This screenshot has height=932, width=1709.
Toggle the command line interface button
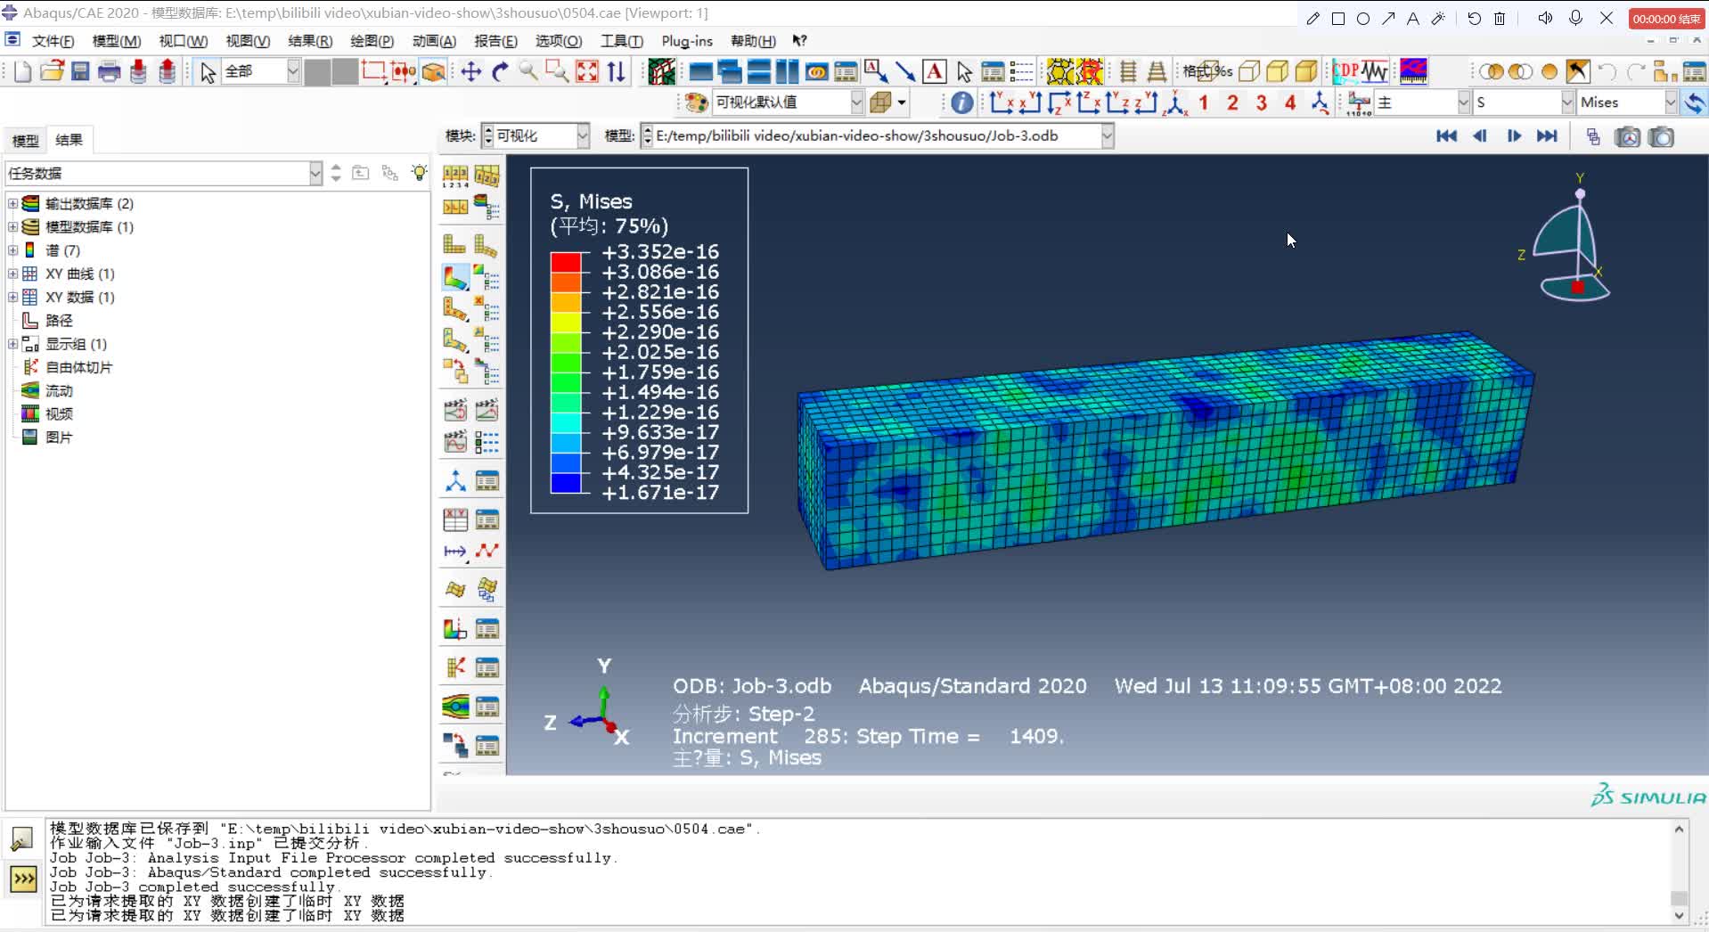pyautogui.click(x=23, y=879)
